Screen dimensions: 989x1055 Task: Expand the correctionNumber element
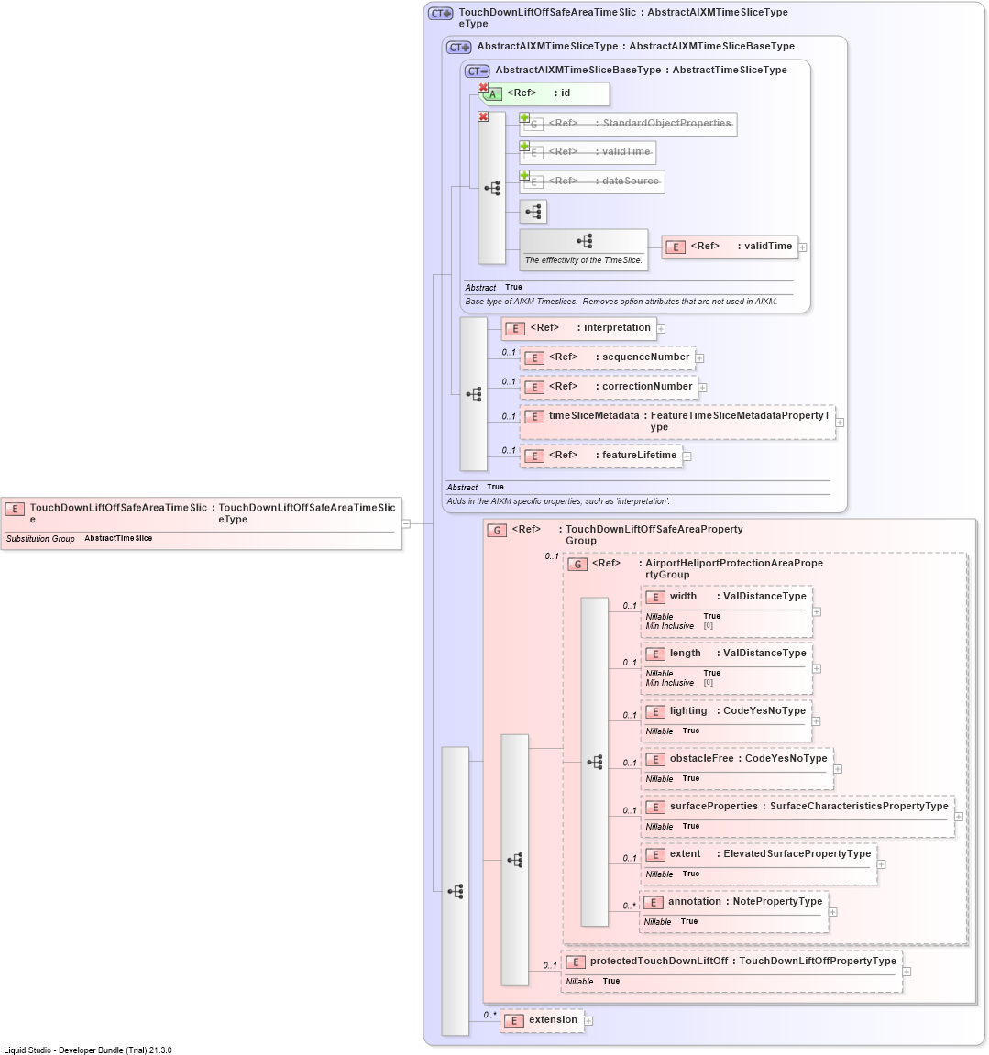[702, 389]
